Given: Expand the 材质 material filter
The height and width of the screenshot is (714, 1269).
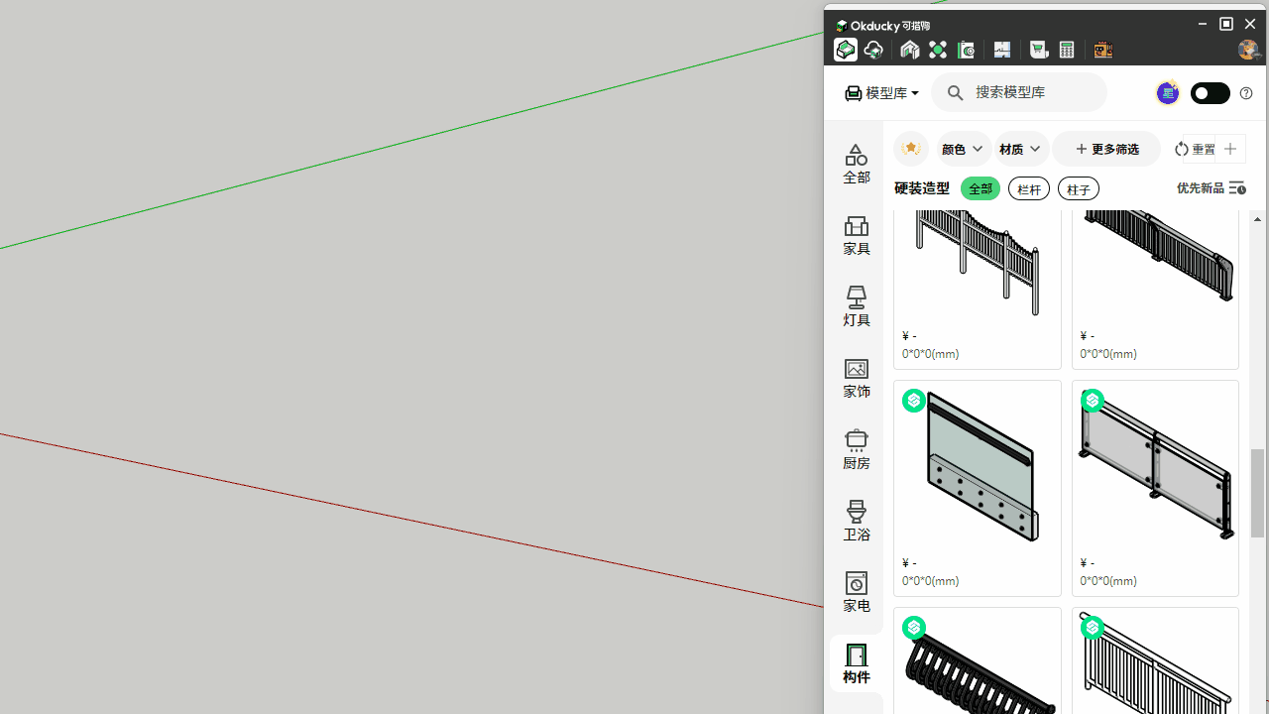Looking at the screenshot, I should [1021, 149].
